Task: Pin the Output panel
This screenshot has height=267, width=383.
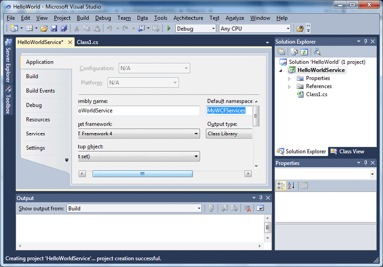Action: [261, 198]
